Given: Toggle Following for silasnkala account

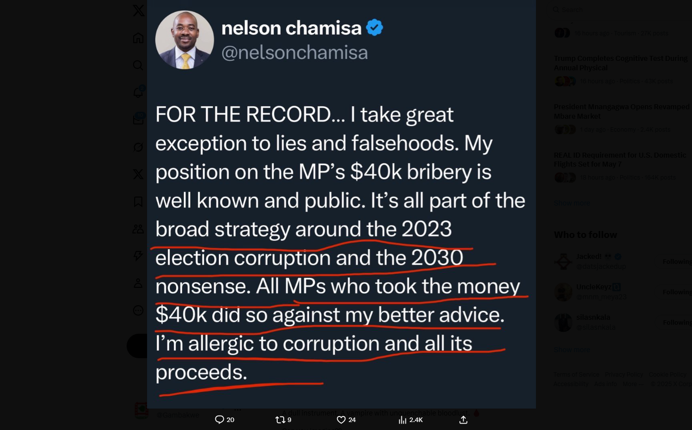Looking at the screenshot, I should 677,322.
